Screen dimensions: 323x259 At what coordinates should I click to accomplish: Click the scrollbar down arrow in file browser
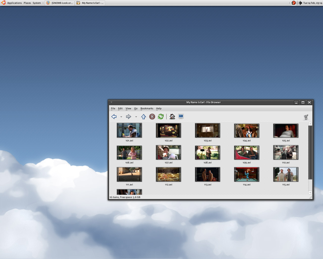click(x=310, y=193)
